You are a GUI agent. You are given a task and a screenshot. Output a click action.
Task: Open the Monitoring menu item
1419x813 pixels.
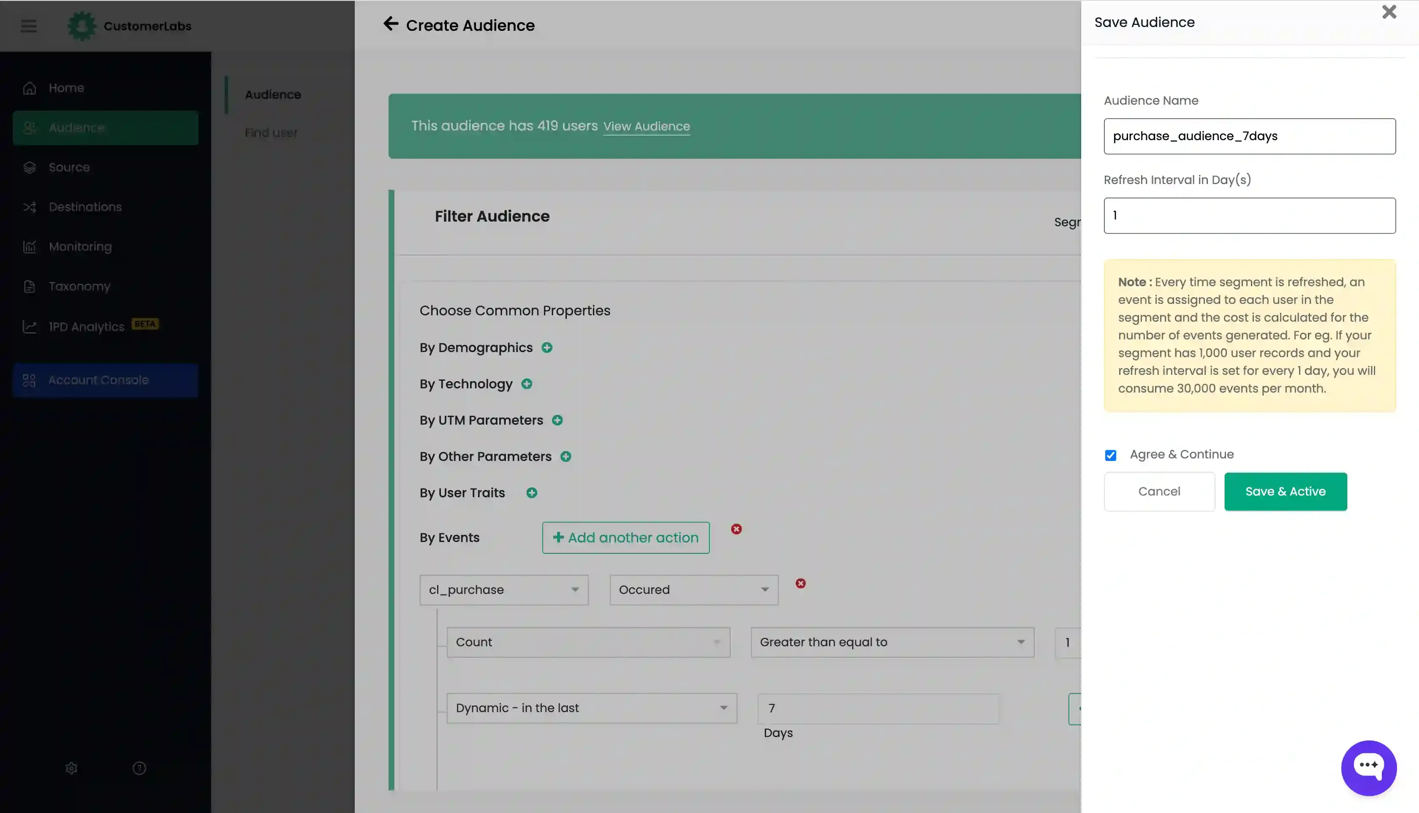(x=106, y=247)
